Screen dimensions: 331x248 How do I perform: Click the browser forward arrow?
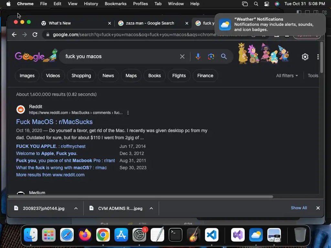(x=25, y=35)
